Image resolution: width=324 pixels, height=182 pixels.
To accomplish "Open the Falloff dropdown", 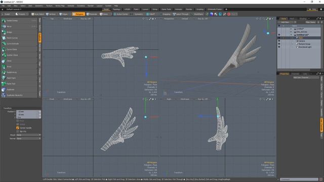I will 151,14.
